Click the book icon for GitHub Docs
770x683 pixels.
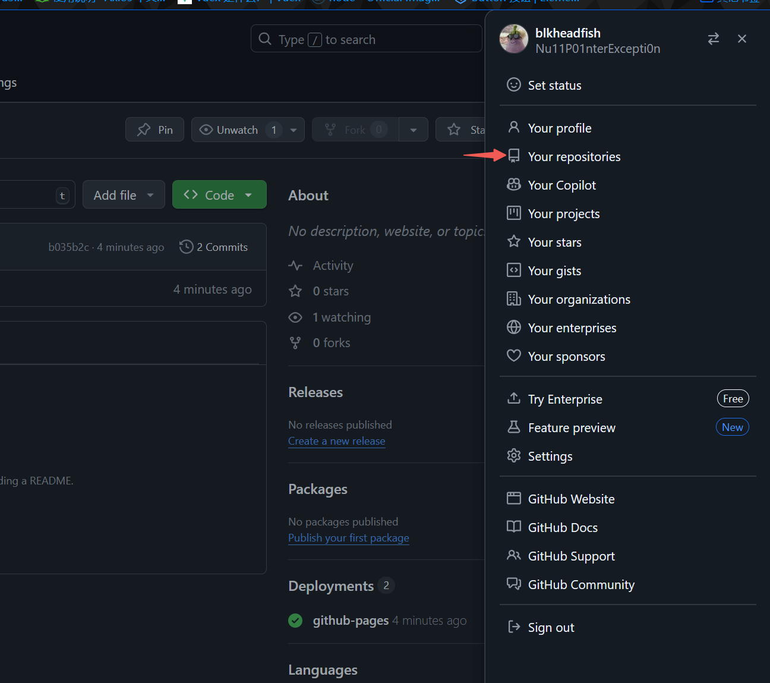(x=514, y=527)
